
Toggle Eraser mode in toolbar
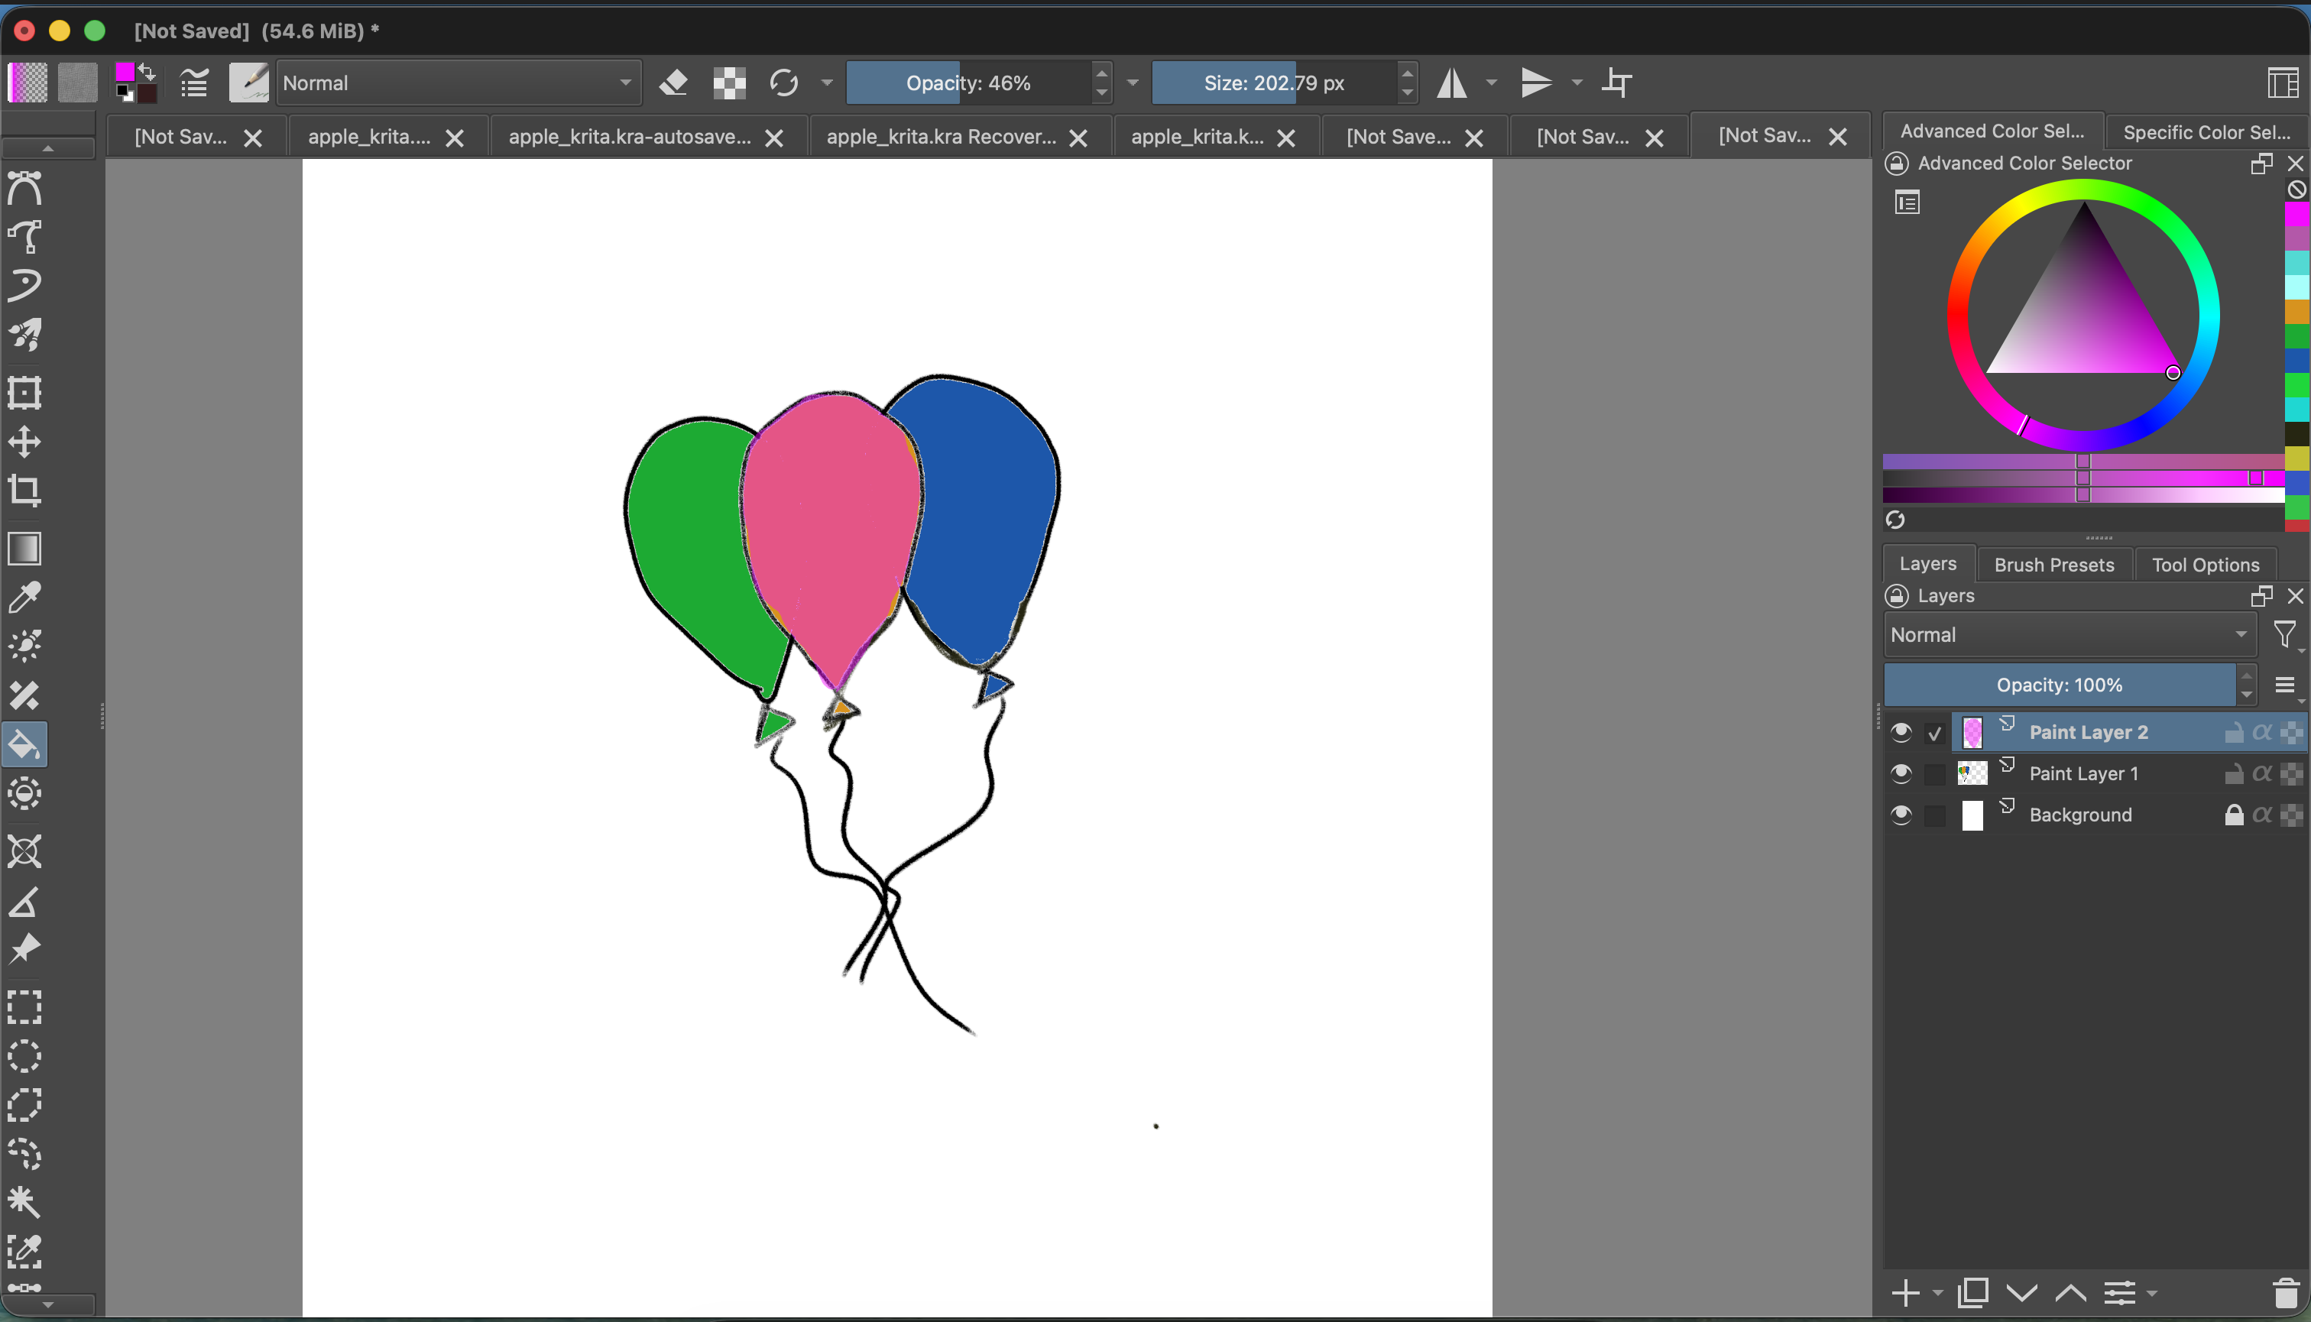click(x=674, y=83)
